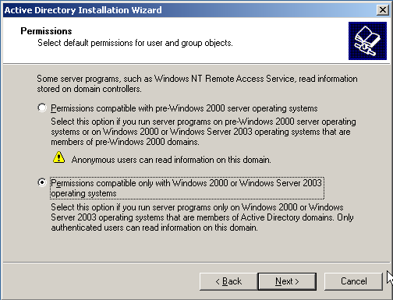
Task: Click the 'Some server programs' introductory paragraph
Action: pyautogui.click(x=197, y=83)
